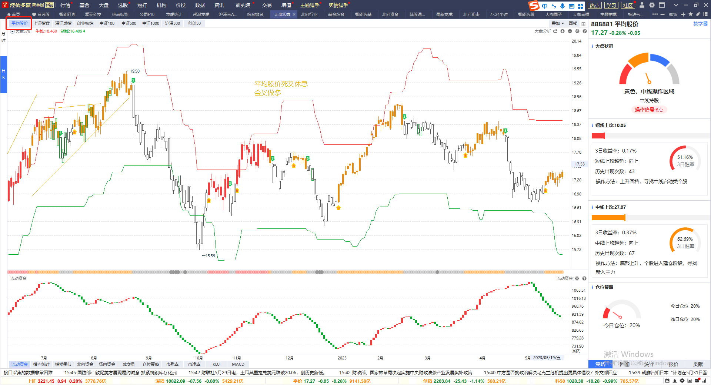Image resolution: width=711 pixels, height=385 pixels.
Task: Open the 行情 menu
Action: point(65,5)
